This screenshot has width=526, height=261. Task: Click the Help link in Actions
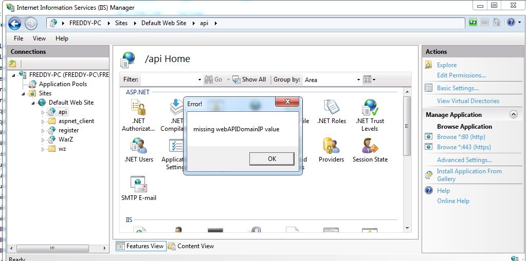443,191
